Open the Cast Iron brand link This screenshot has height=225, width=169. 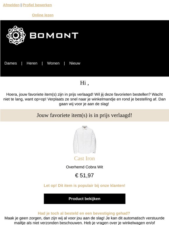tap(85, 158)
